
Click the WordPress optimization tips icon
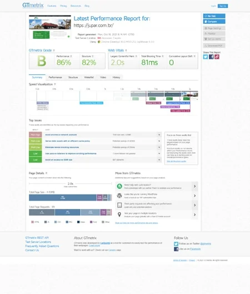[x=119, y=196]
